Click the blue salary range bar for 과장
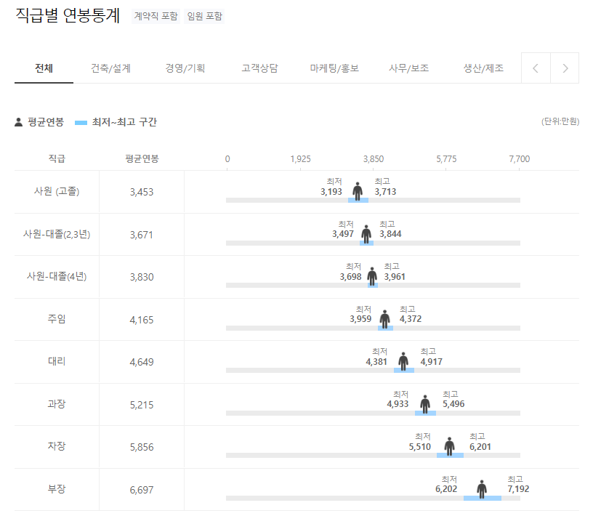This screenshot has height=516, width=593. [425, 413]
